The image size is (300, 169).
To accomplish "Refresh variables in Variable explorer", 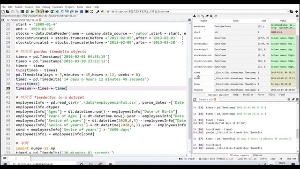I will coord(216,16).
